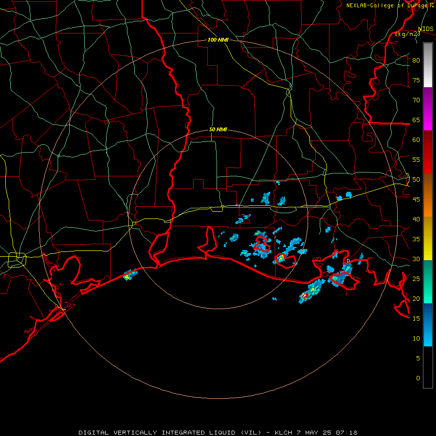Click the 75 value on color scale
Image resolution: width=436 pixels, height=436 pixels.
(416, 80)
